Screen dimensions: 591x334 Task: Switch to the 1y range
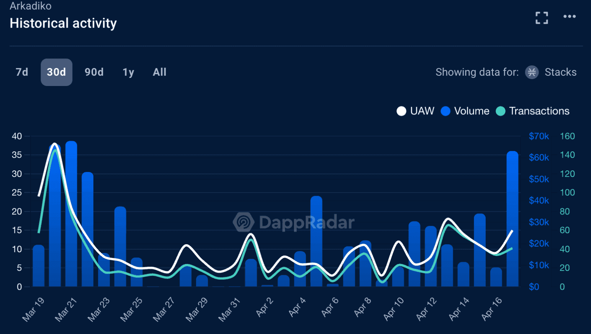128,72
